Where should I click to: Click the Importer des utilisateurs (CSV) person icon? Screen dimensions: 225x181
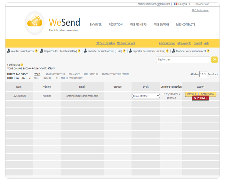coord(42,51)
